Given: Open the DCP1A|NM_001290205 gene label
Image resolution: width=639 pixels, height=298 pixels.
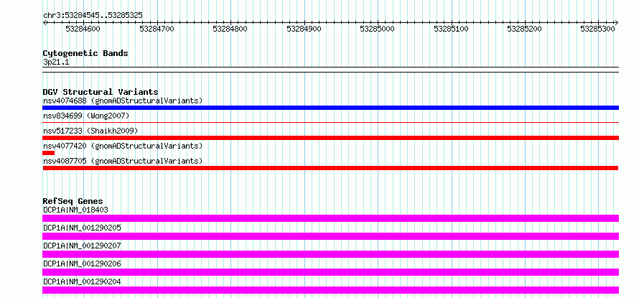Looking at the screenshot, I should pos(82,228).
